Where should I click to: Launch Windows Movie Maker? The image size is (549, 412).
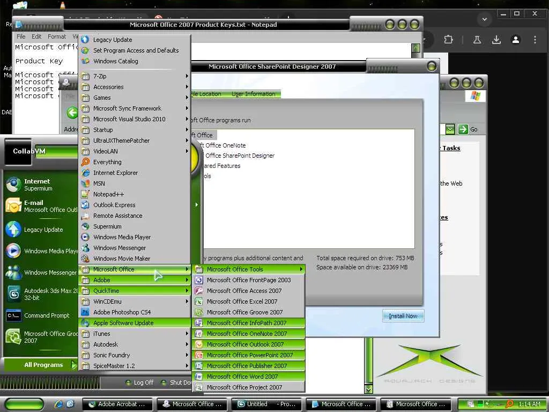[135, 259]
